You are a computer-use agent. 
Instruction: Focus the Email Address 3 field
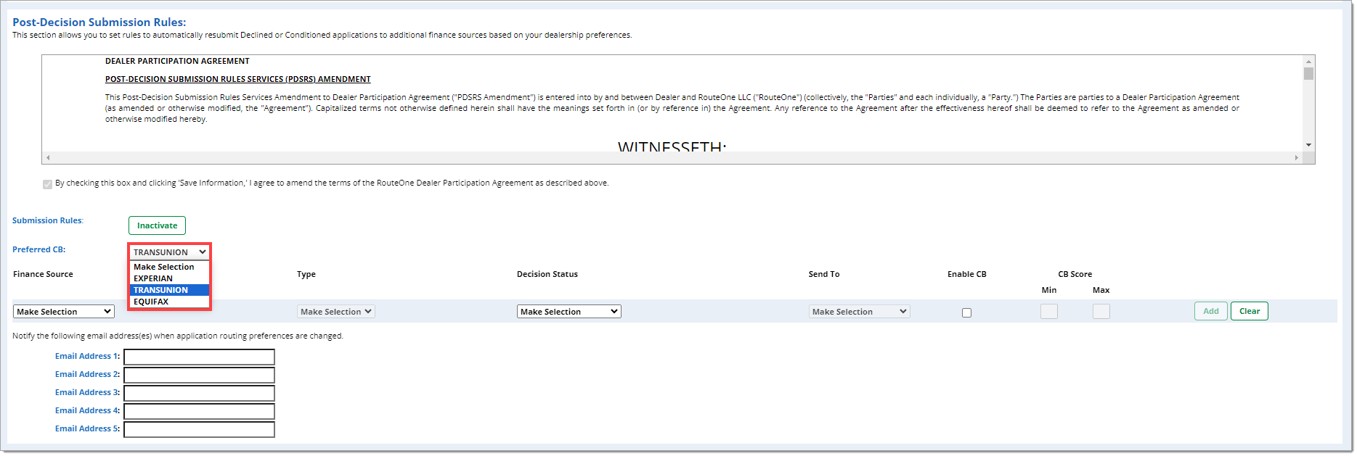(x=199, y=393)
